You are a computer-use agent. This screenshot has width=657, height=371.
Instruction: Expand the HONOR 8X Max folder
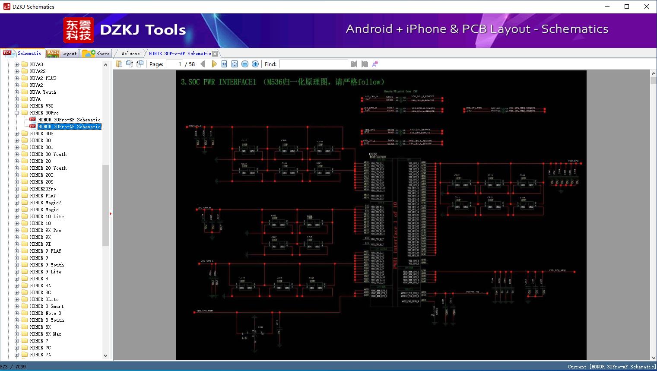pyautogui.click(x=17, y=334)
